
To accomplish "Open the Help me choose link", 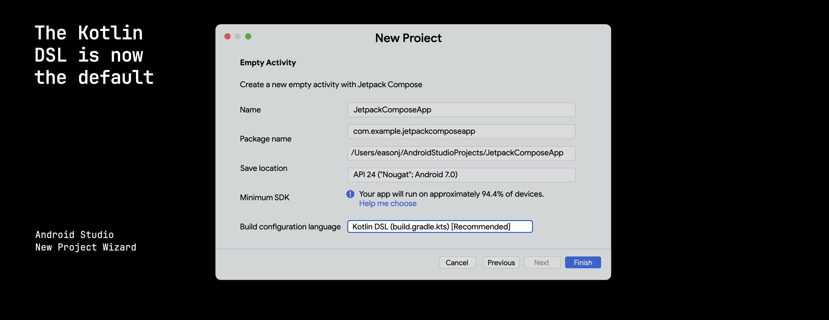I will point(388,203).
